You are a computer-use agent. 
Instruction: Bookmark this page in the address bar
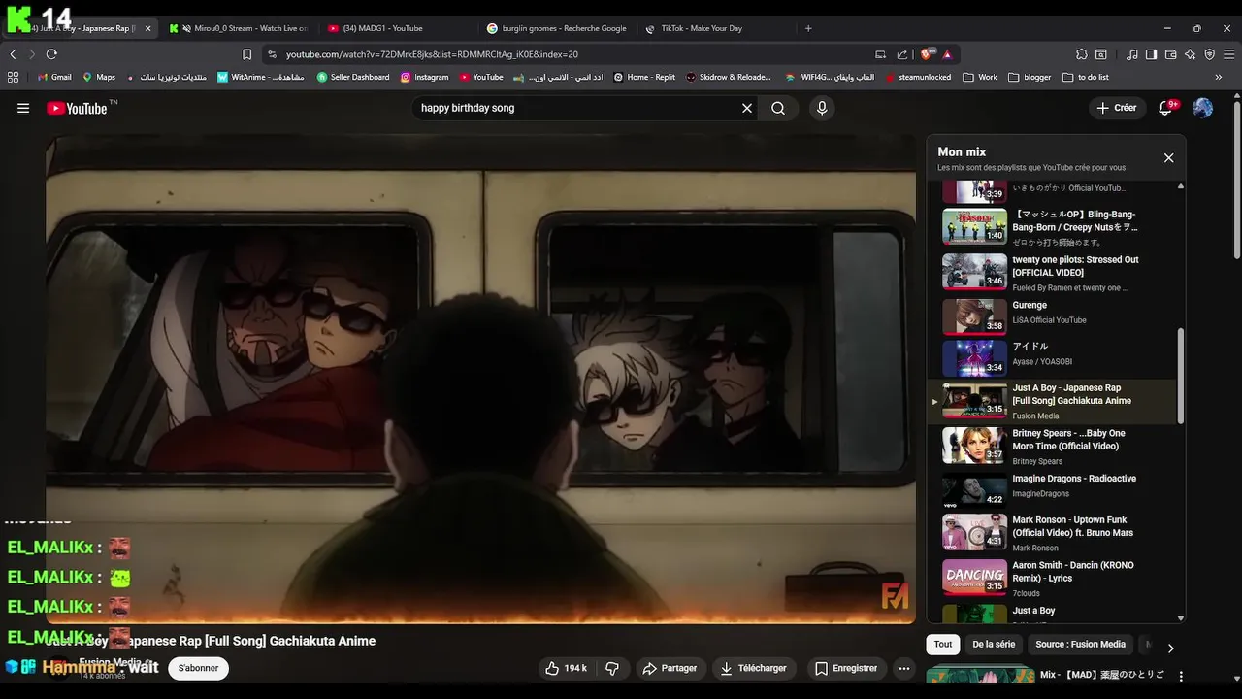[x=246, y=54]
